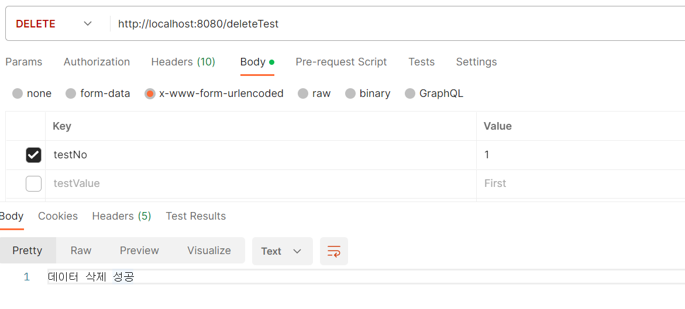Open the DELETE method dropdown
This screenshot has width=685, height=309.
[54, 24]
